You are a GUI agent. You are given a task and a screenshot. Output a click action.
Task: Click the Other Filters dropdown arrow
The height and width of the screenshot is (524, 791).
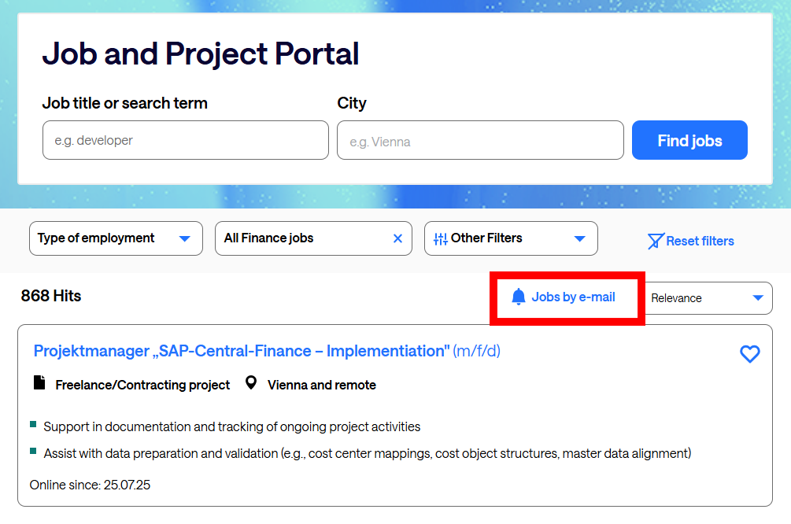point(580,238)
